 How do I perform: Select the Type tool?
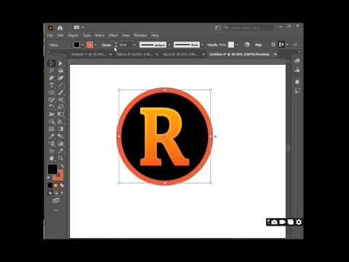52,85
